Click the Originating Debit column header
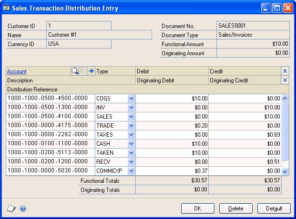Image resolution: width=296 pixels, height=219 pixels. (172, 80)
